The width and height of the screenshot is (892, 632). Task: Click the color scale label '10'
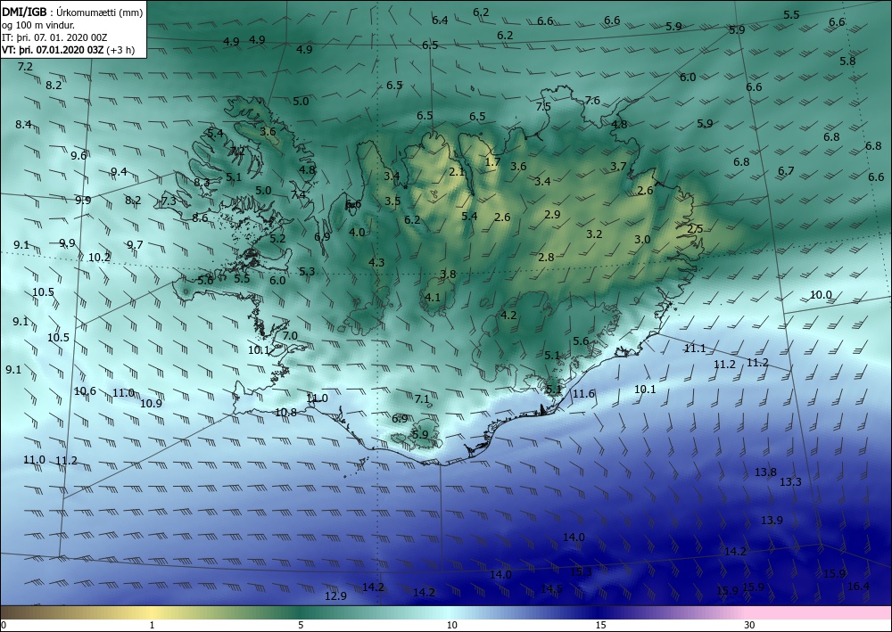451,625
